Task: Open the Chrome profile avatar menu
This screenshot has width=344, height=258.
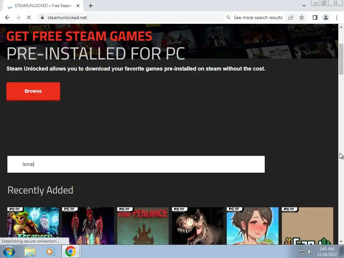Action: (326, 17)
